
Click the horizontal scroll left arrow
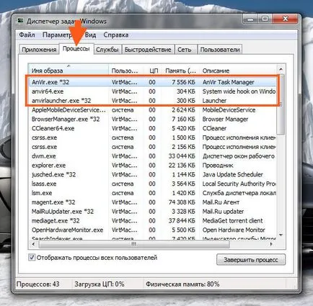(33, 244)
